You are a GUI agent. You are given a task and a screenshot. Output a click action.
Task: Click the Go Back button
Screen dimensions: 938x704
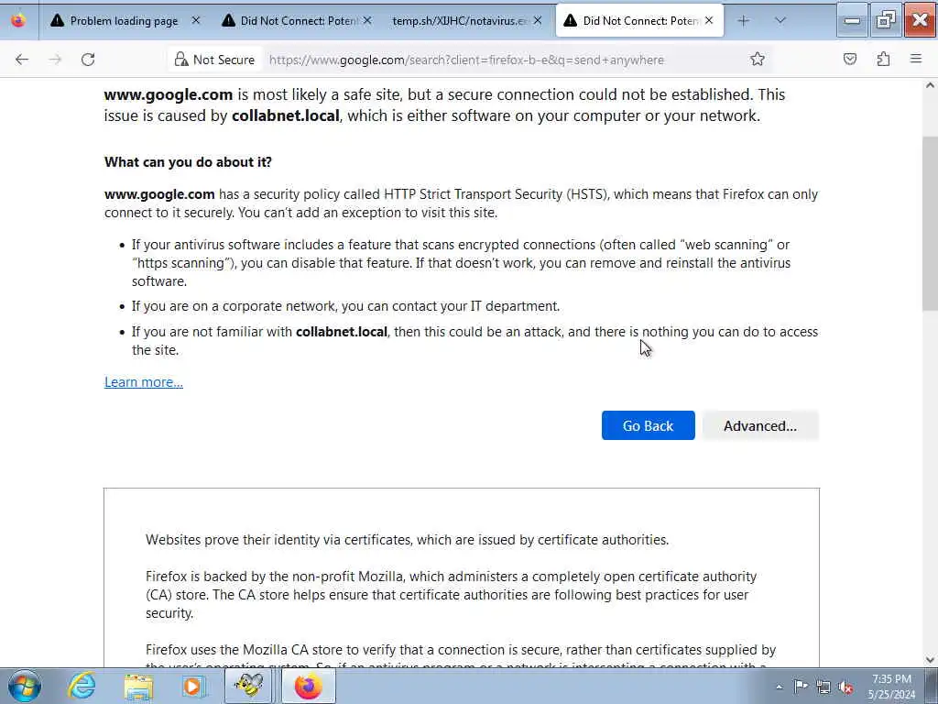648,425
